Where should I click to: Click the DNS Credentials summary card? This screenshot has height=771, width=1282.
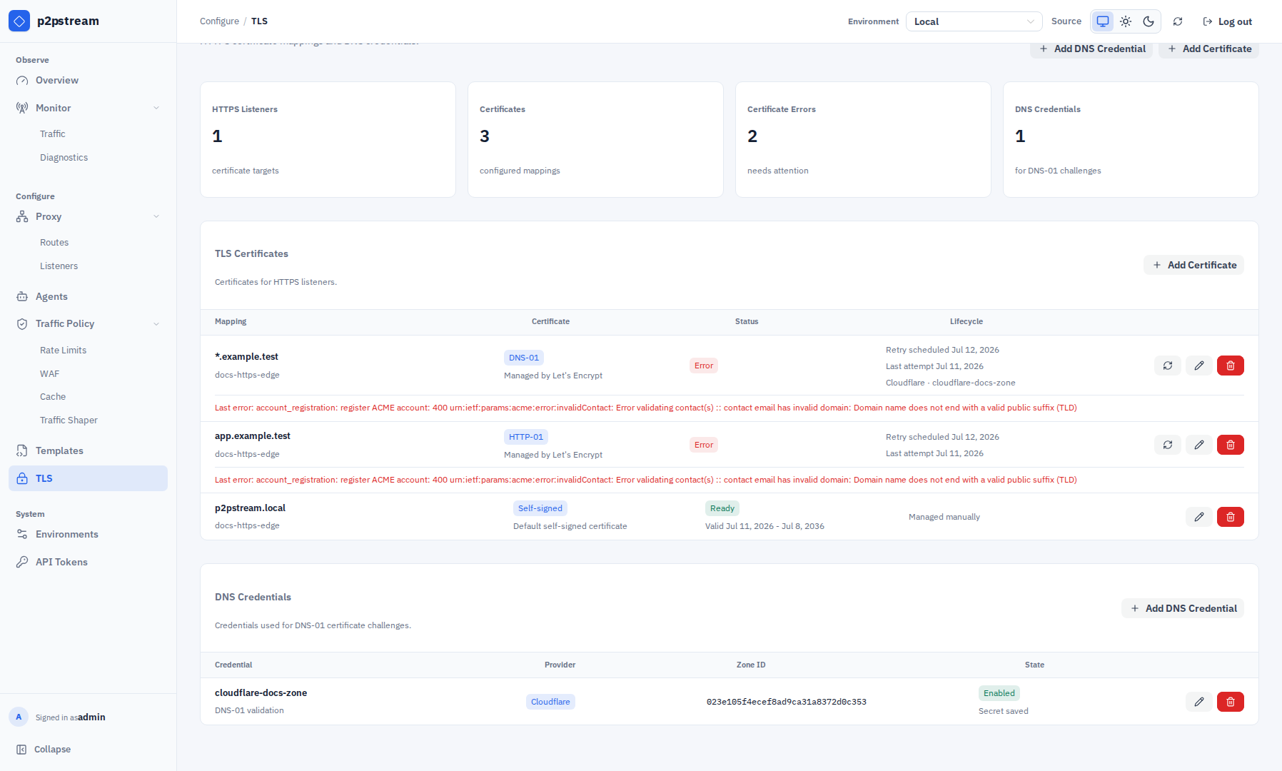[x=1131, y=139]
